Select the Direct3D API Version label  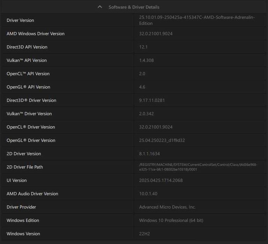[x=27, y=47]
